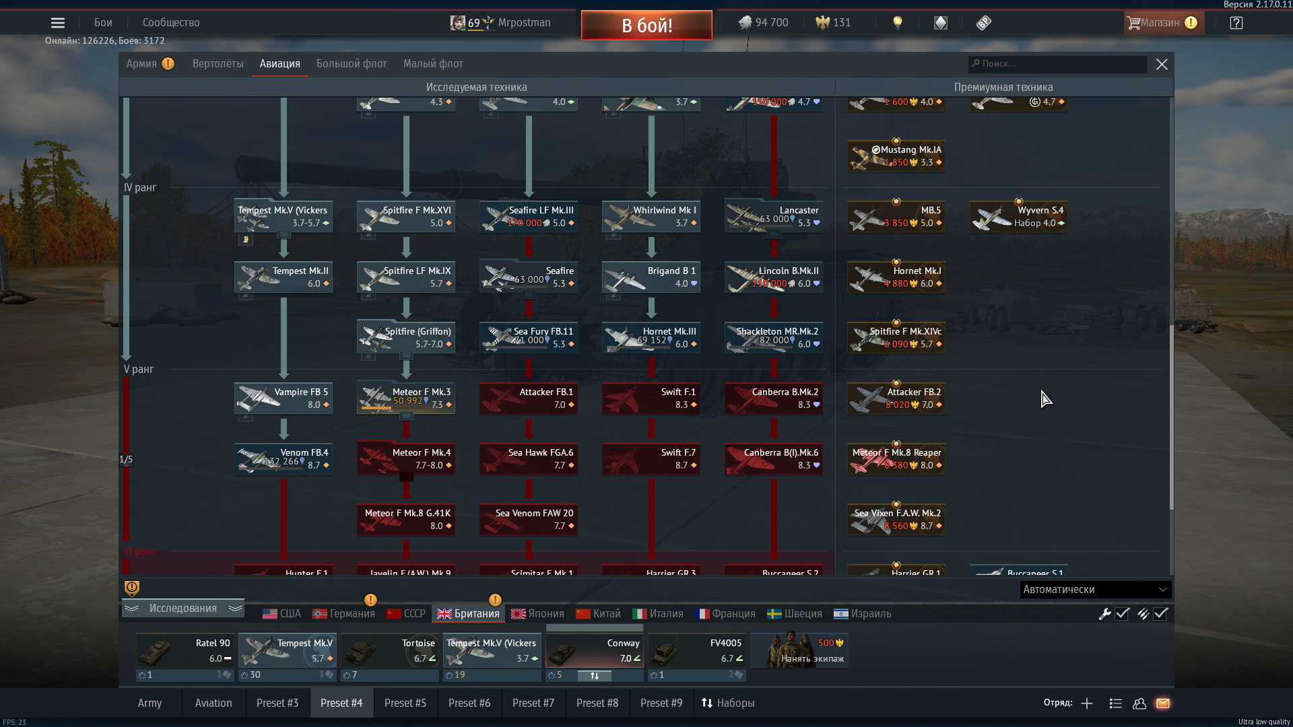Open the help question mark icon
1293x727 pixels.
(x=1236, y=23)
